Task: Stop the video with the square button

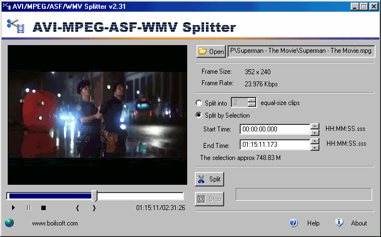Action: [x=43, y=208]
